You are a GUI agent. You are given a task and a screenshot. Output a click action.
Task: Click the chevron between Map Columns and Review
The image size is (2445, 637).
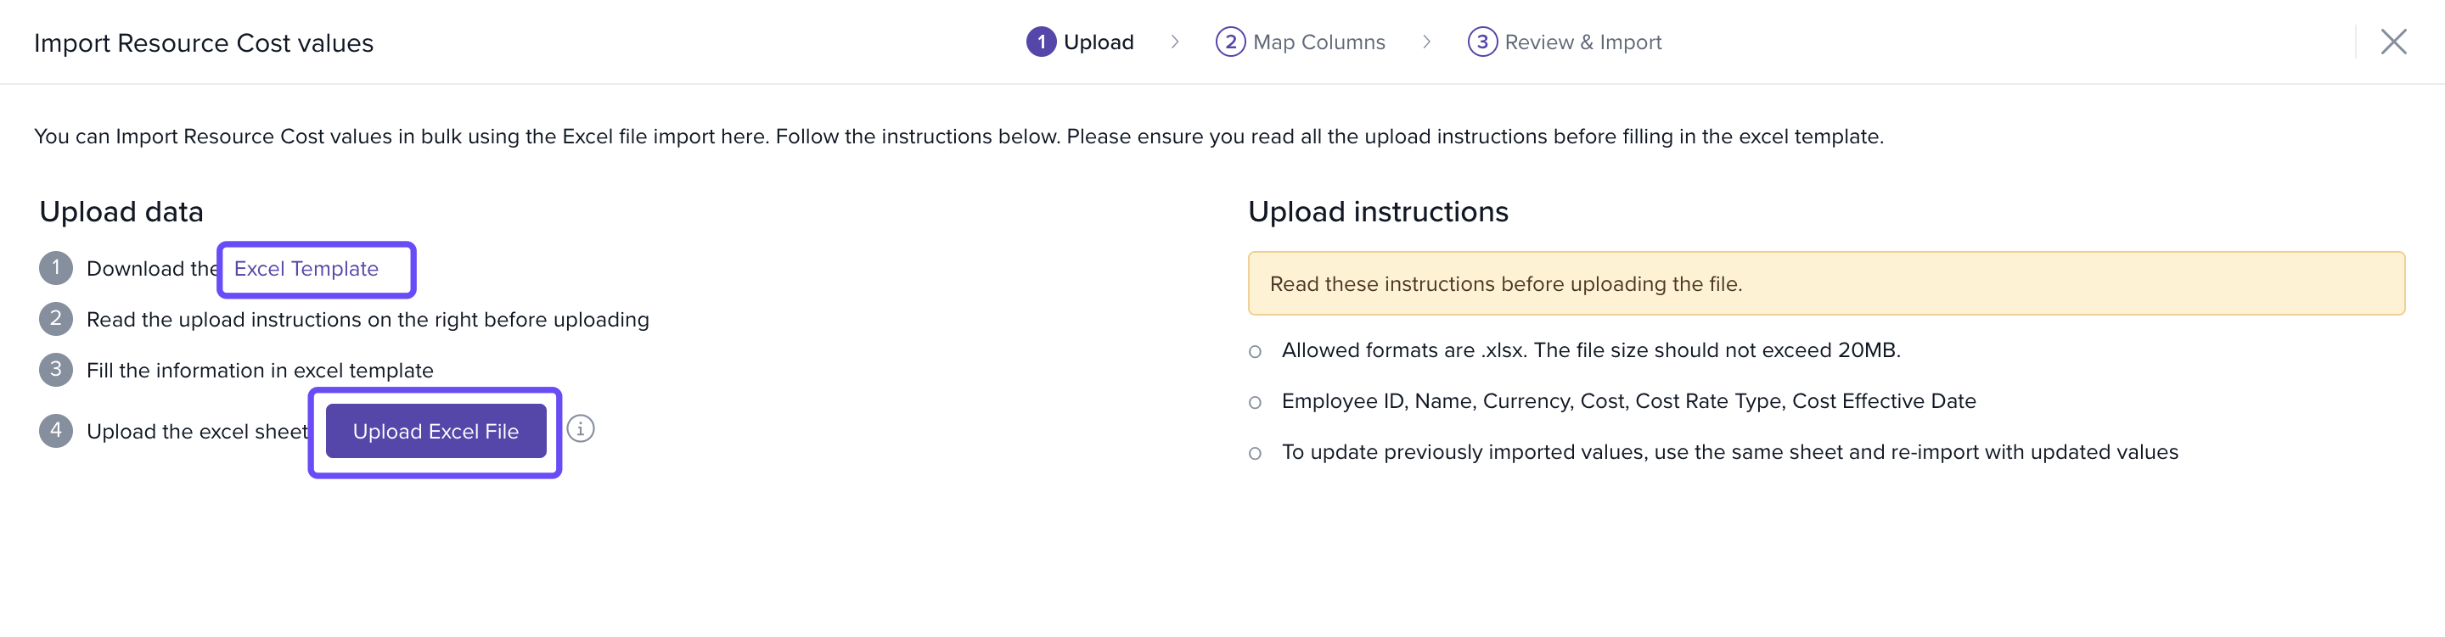click(1426, 42)
